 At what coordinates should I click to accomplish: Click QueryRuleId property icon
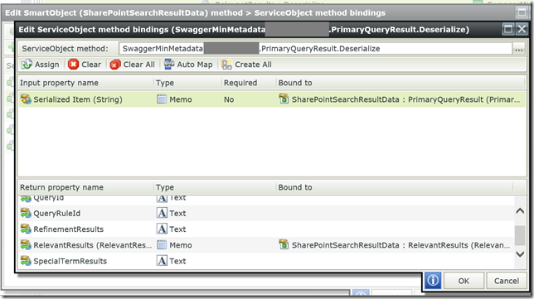(x=26, y=213)
